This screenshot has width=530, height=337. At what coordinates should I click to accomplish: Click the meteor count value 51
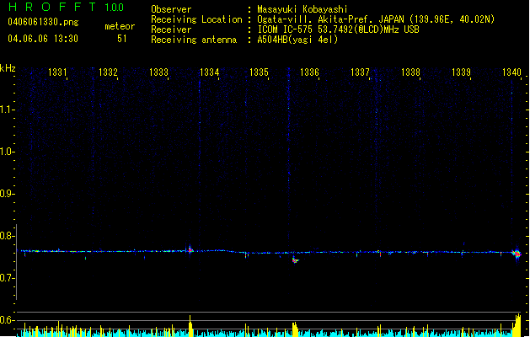tap(122, 39)
